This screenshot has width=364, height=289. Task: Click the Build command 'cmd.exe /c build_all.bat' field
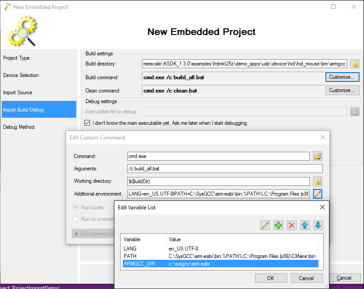(233, 77)
